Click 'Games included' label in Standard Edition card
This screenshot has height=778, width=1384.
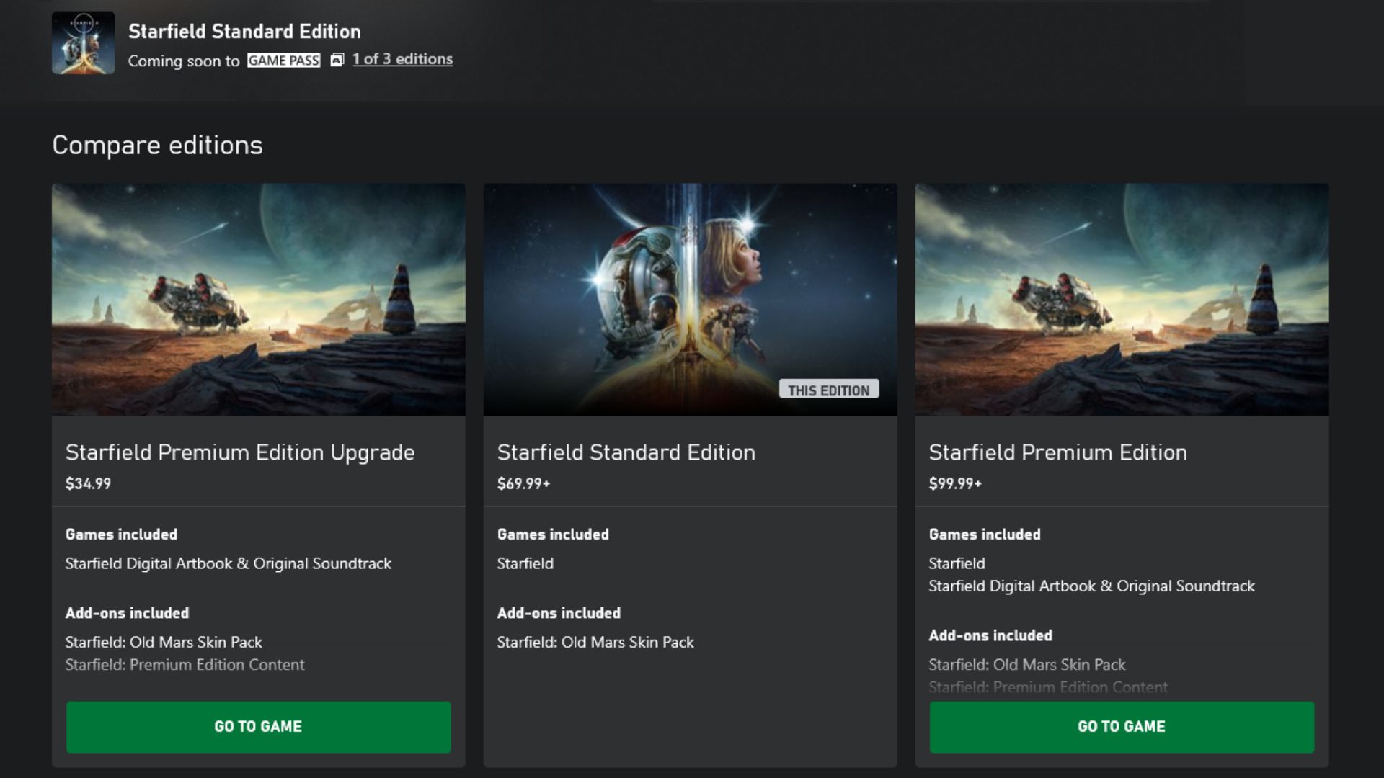click(553, 535)
